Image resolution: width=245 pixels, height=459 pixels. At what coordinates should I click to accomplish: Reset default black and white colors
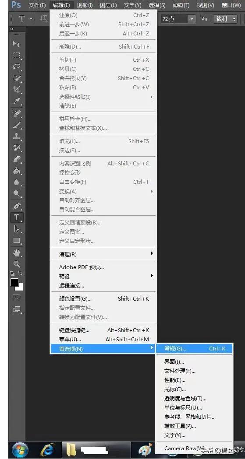[12, 273]
